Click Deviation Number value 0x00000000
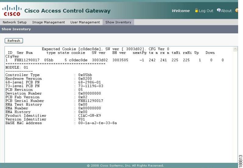Screen dimensions: 243x168 [x=90, y=93]
